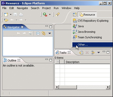Click the '0 items' label
113x97 pixels.
pyautogui.click(x=59, y=58)
